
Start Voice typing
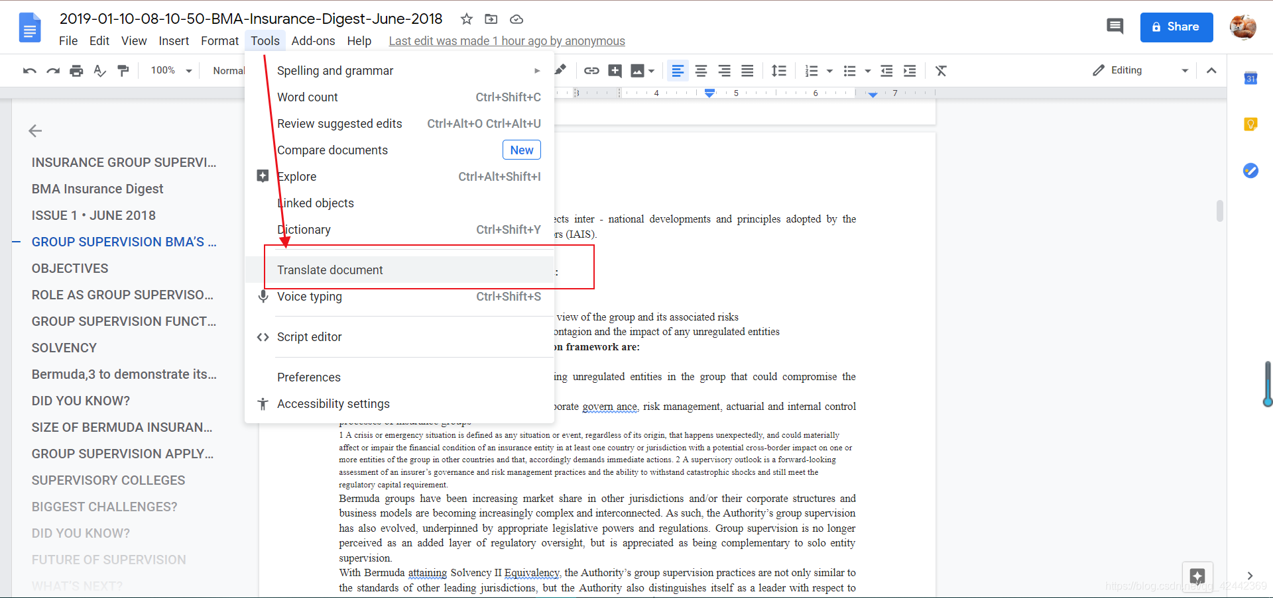coord(399,297)
